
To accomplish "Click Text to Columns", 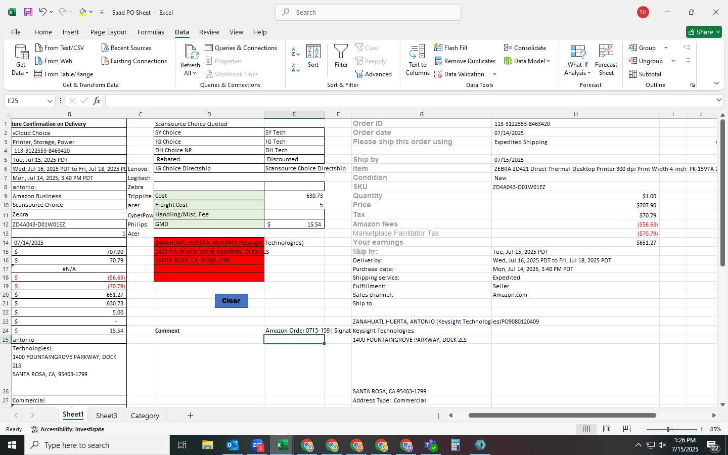I will click(418, 60).
